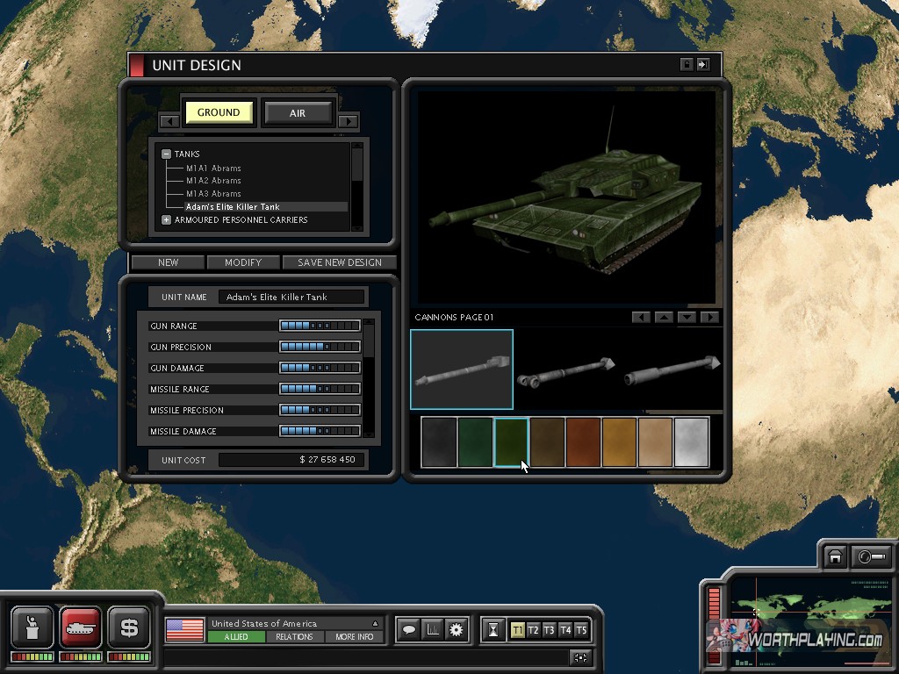
Task: Open the United States of America country dropdown
Action: pyautogui.click(x=375, y=623)
